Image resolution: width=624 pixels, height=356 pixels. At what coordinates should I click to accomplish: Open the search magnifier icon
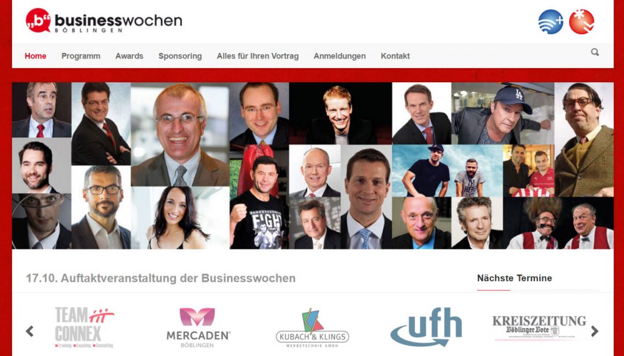(595, 52)
